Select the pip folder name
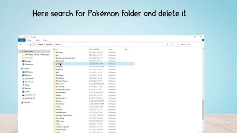Viewport: 237px width, 133px height. (57, 55)
